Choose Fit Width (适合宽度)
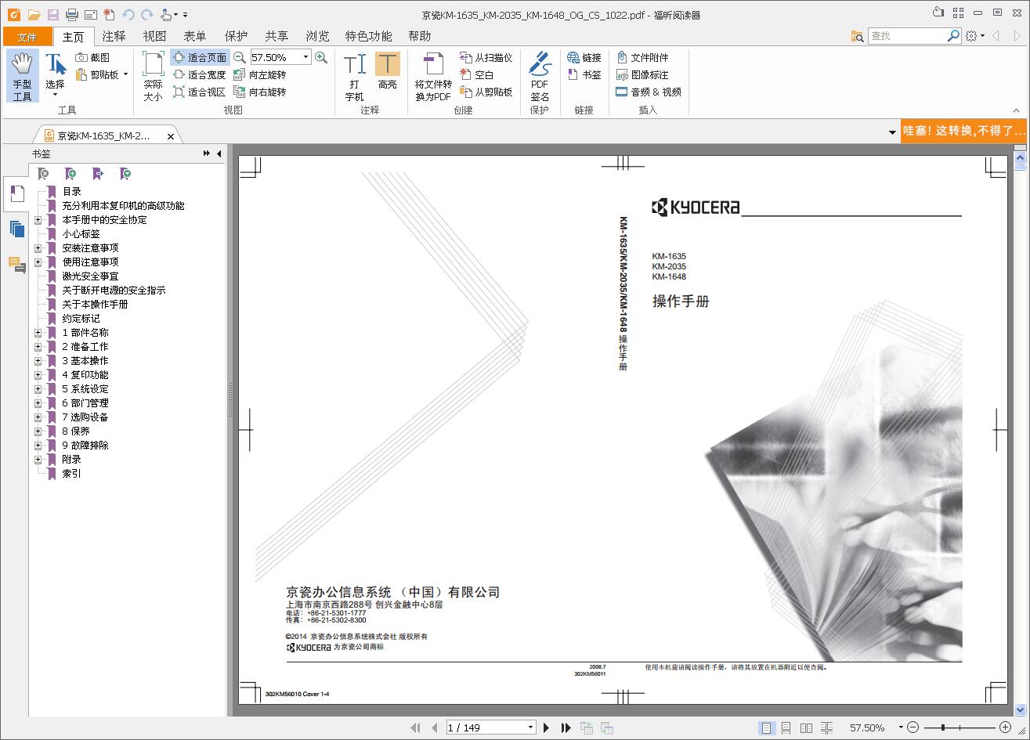This screenshot has width=1030, height=740. coord(200,74)
